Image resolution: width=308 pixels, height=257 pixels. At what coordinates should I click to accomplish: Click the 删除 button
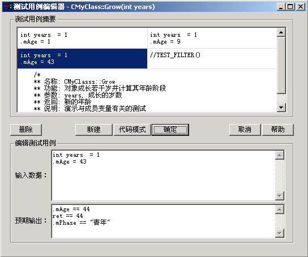pos(26,130)
